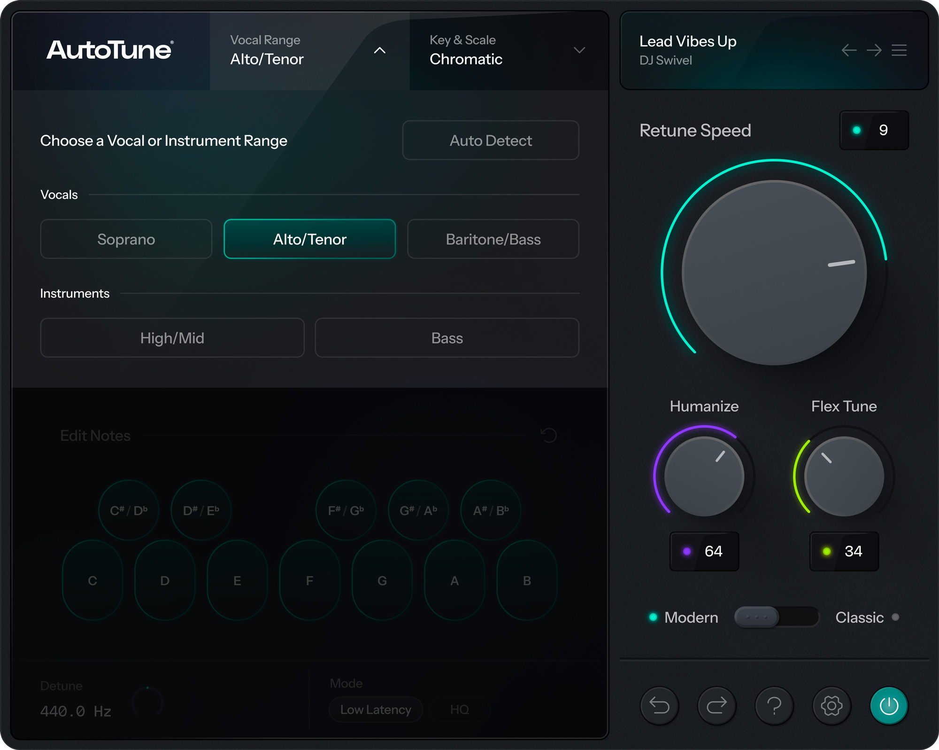Open the preset hamburger menu
Viewport: 939px width, 750px height.
[x=899, y=50]
